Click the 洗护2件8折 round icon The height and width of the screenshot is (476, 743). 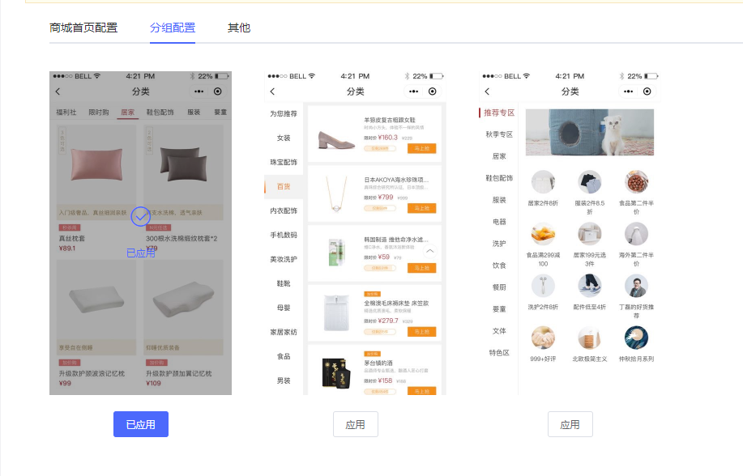tap(543, 286)
